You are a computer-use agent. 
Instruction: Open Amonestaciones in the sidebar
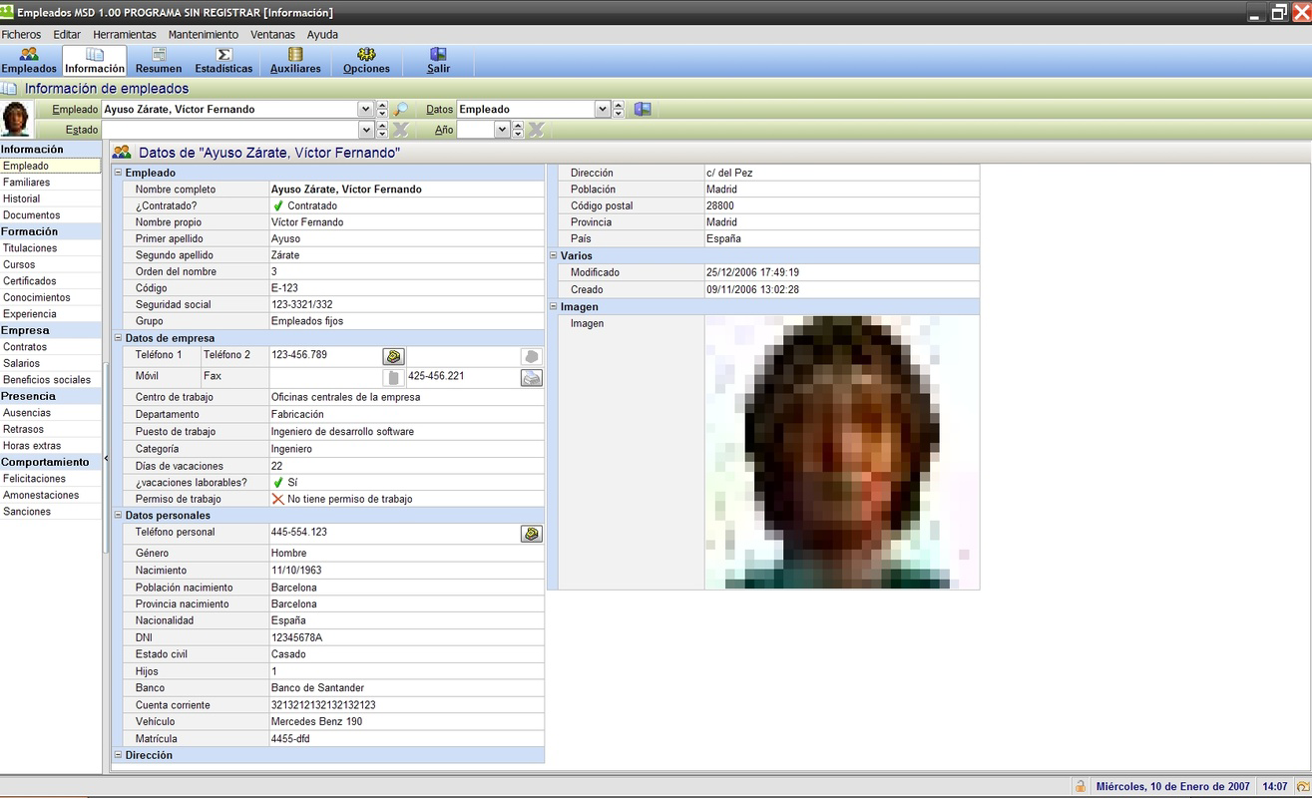coord(51,495)
